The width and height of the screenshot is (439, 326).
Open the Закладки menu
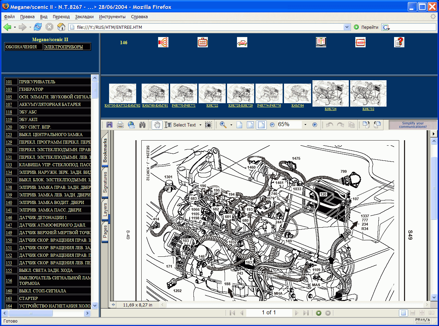pos(84,16)
